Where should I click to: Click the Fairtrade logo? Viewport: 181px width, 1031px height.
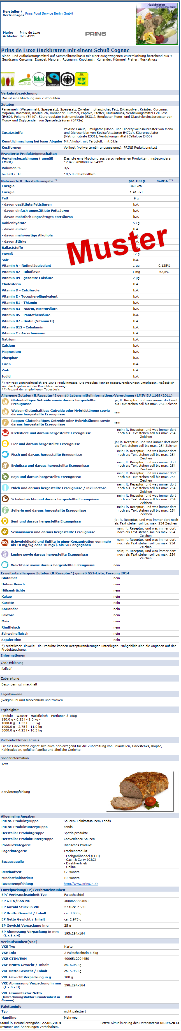pyautogui.click(x=53, y=79)
